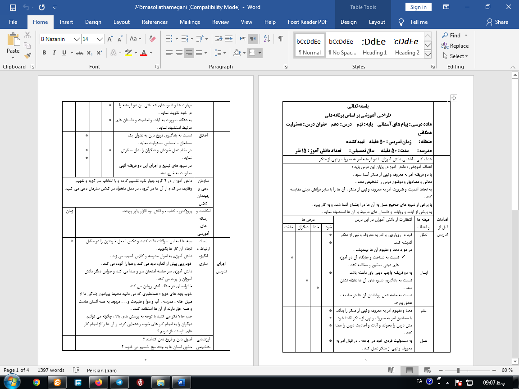Click the Save icon in title bar
Screen dimensions: 519x389
(x=13, y=7)
